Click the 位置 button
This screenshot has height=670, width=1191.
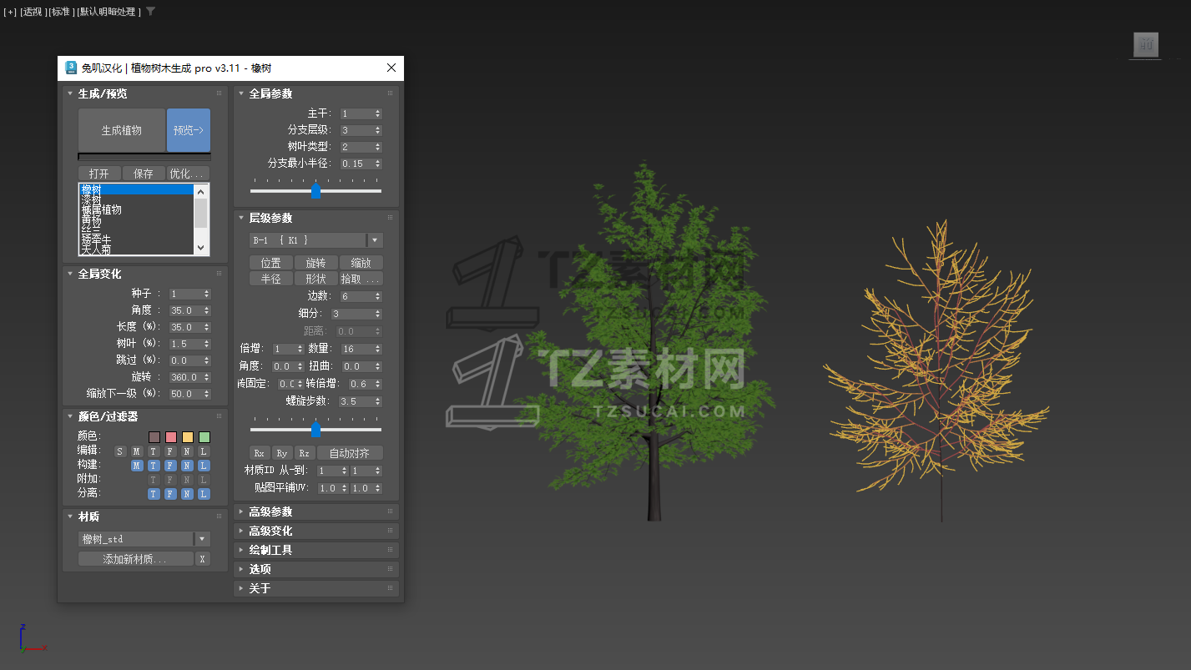271,263
